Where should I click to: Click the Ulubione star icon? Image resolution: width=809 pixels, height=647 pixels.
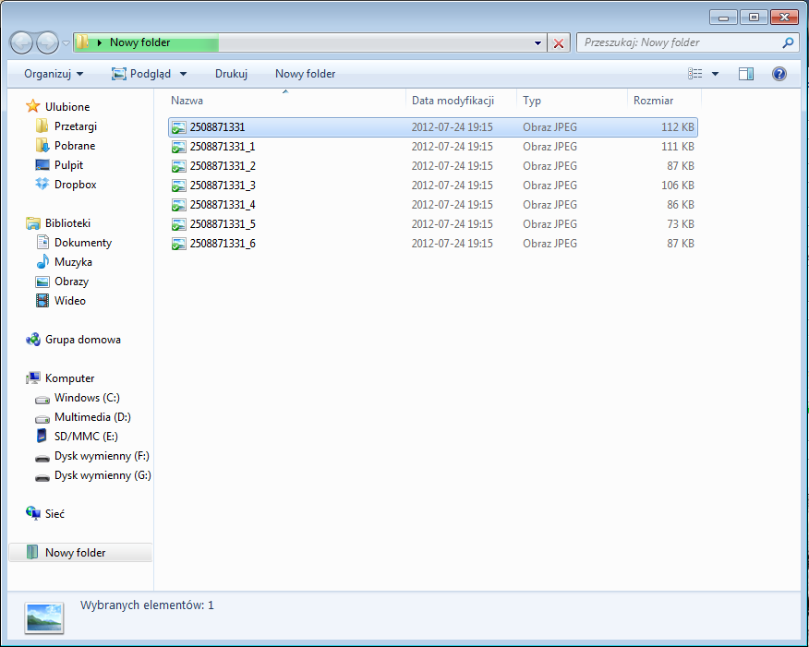(x=33, y=106)
